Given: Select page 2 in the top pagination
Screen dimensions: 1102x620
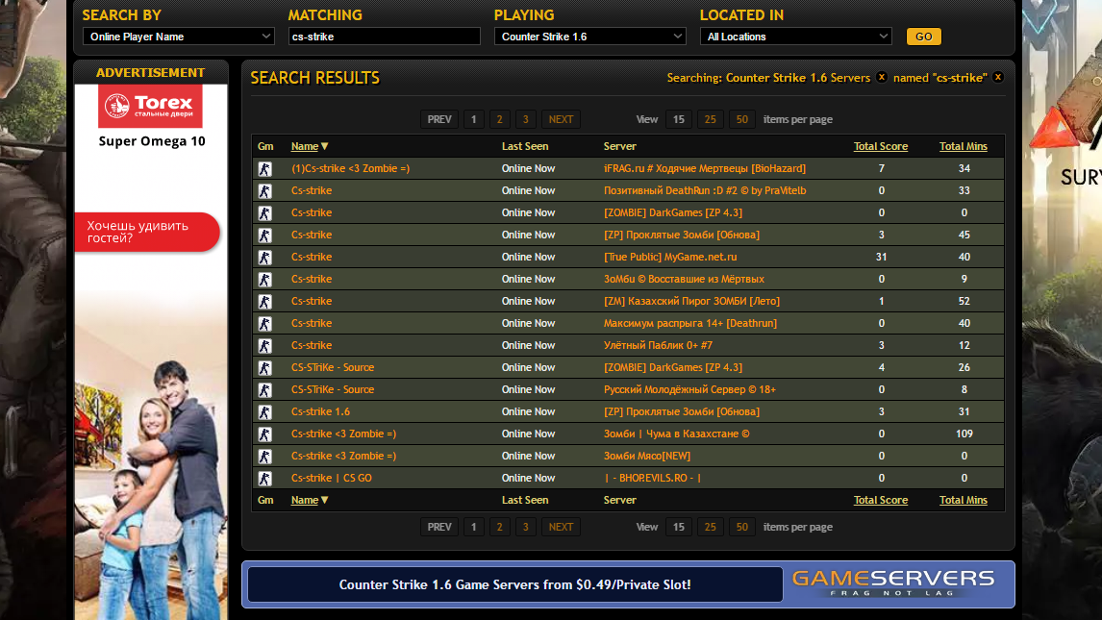Looking at the screenshot, I should (500, 119).
